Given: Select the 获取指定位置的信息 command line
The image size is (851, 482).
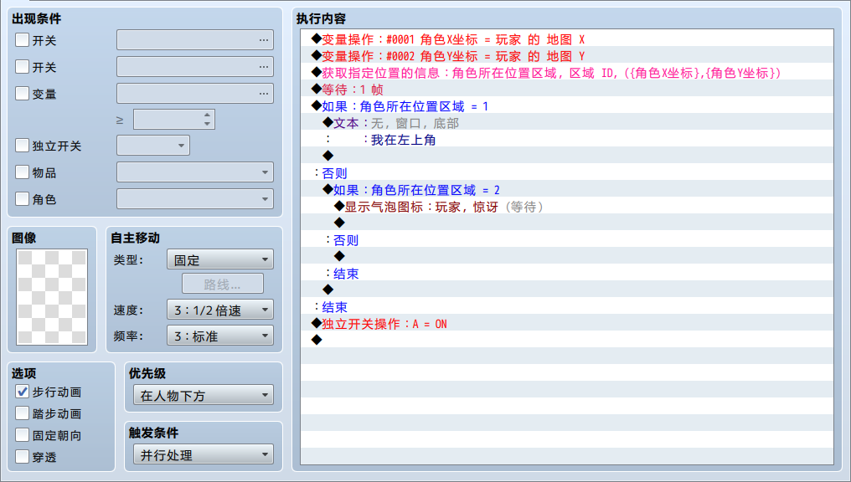Looking at the screenshot, I should point(566,73).
